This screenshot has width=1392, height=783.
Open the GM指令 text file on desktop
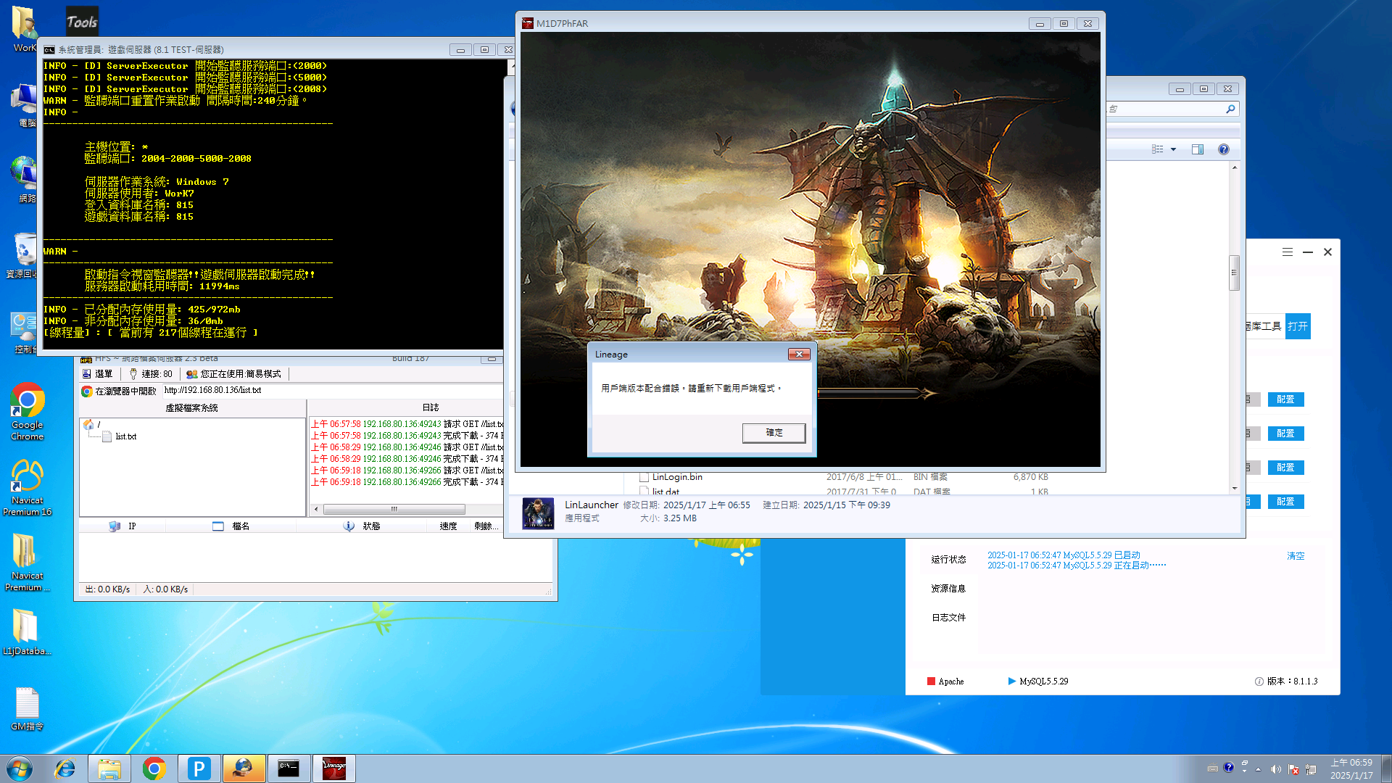pos(27,709)
